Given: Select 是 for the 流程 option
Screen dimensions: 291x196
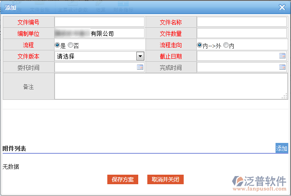Looking at the screenshot, I should (57, 45).
